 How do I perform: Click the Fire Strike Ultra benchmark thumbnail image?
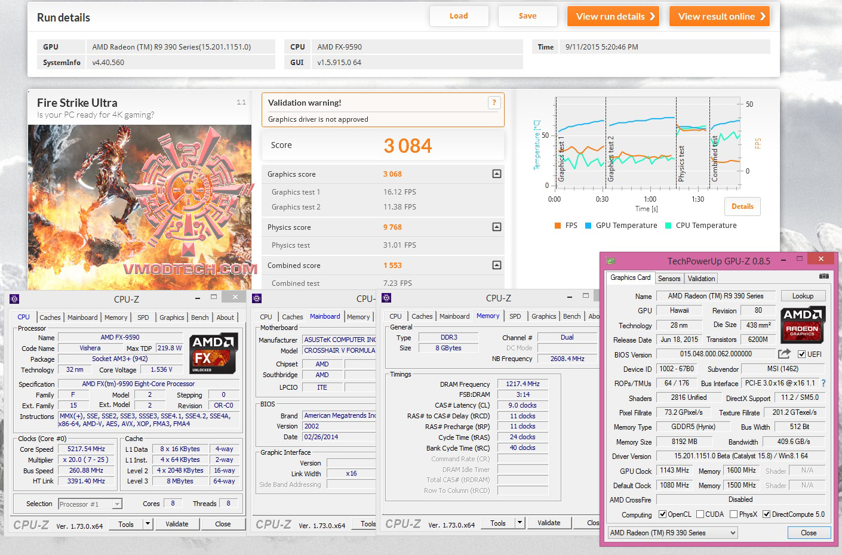click(x=140, y=207)
